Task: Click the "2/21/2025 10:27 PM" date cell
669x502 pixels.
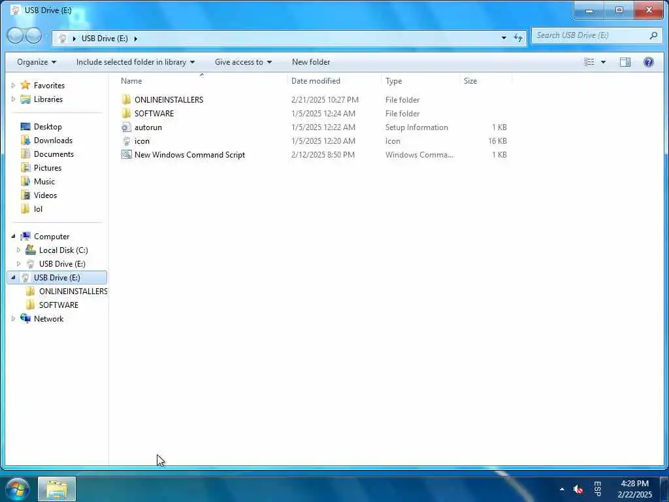Action: click(325, 100)
